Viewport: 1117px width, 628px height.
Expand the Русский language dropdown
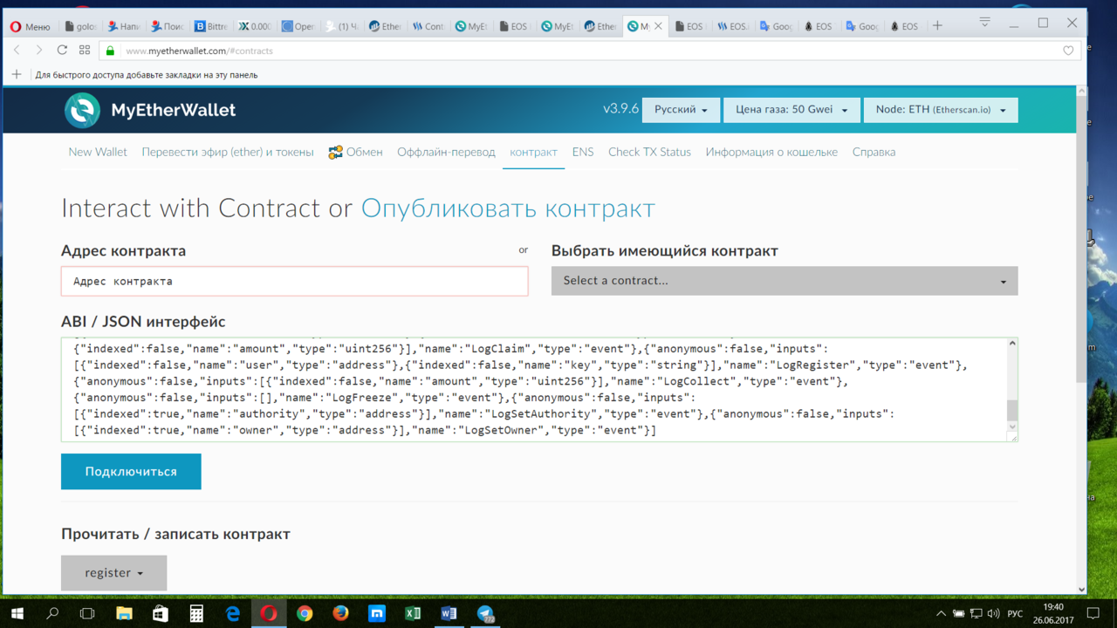coord(681,110)
